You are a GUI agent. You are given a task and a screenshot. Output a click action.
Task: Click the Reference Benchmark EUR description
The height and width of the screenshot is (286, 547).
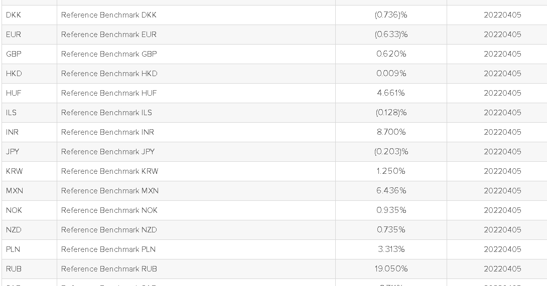pyautogui.click(x=109, y=35)
